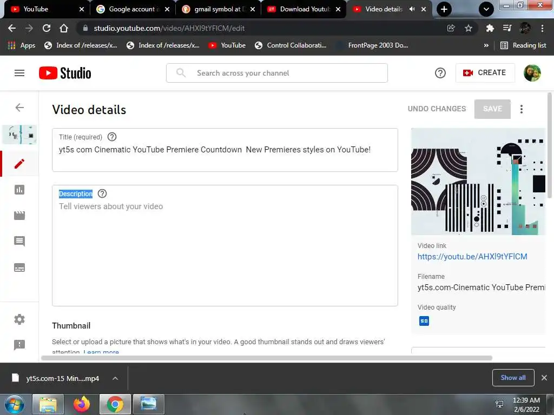Open the youtu.be video link
Image resolution: width=554 pixels, height=415 pixels.
tap(472, 257)
